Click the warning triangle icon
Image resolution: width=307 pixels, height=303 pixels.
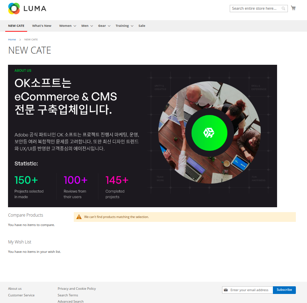(x=79, y=217)
